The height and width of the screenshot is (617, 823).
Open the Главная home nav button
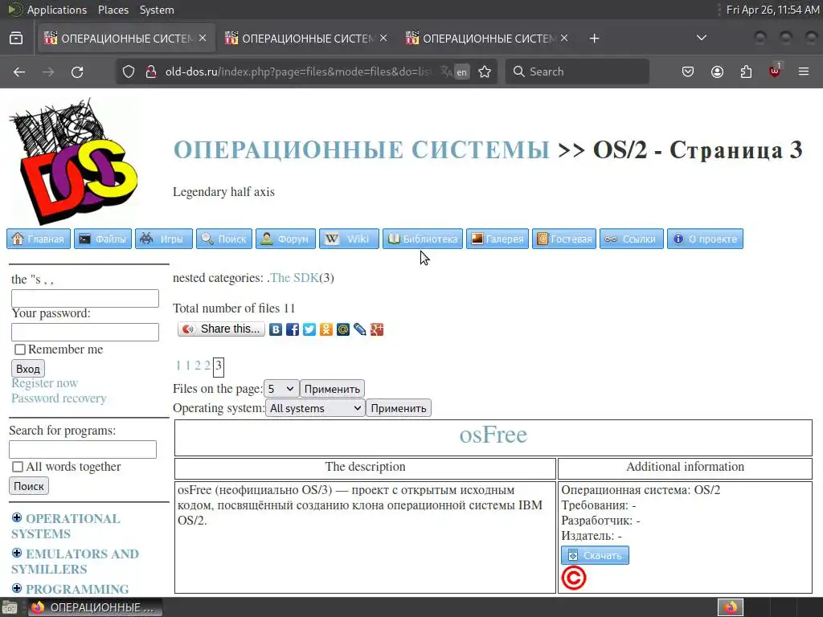39,239
